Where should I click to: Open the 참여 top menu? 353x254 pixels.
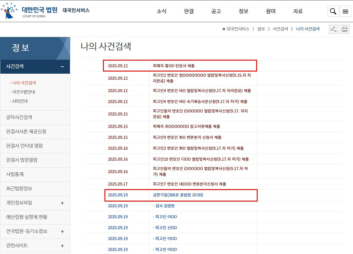[x=271, y=11]
